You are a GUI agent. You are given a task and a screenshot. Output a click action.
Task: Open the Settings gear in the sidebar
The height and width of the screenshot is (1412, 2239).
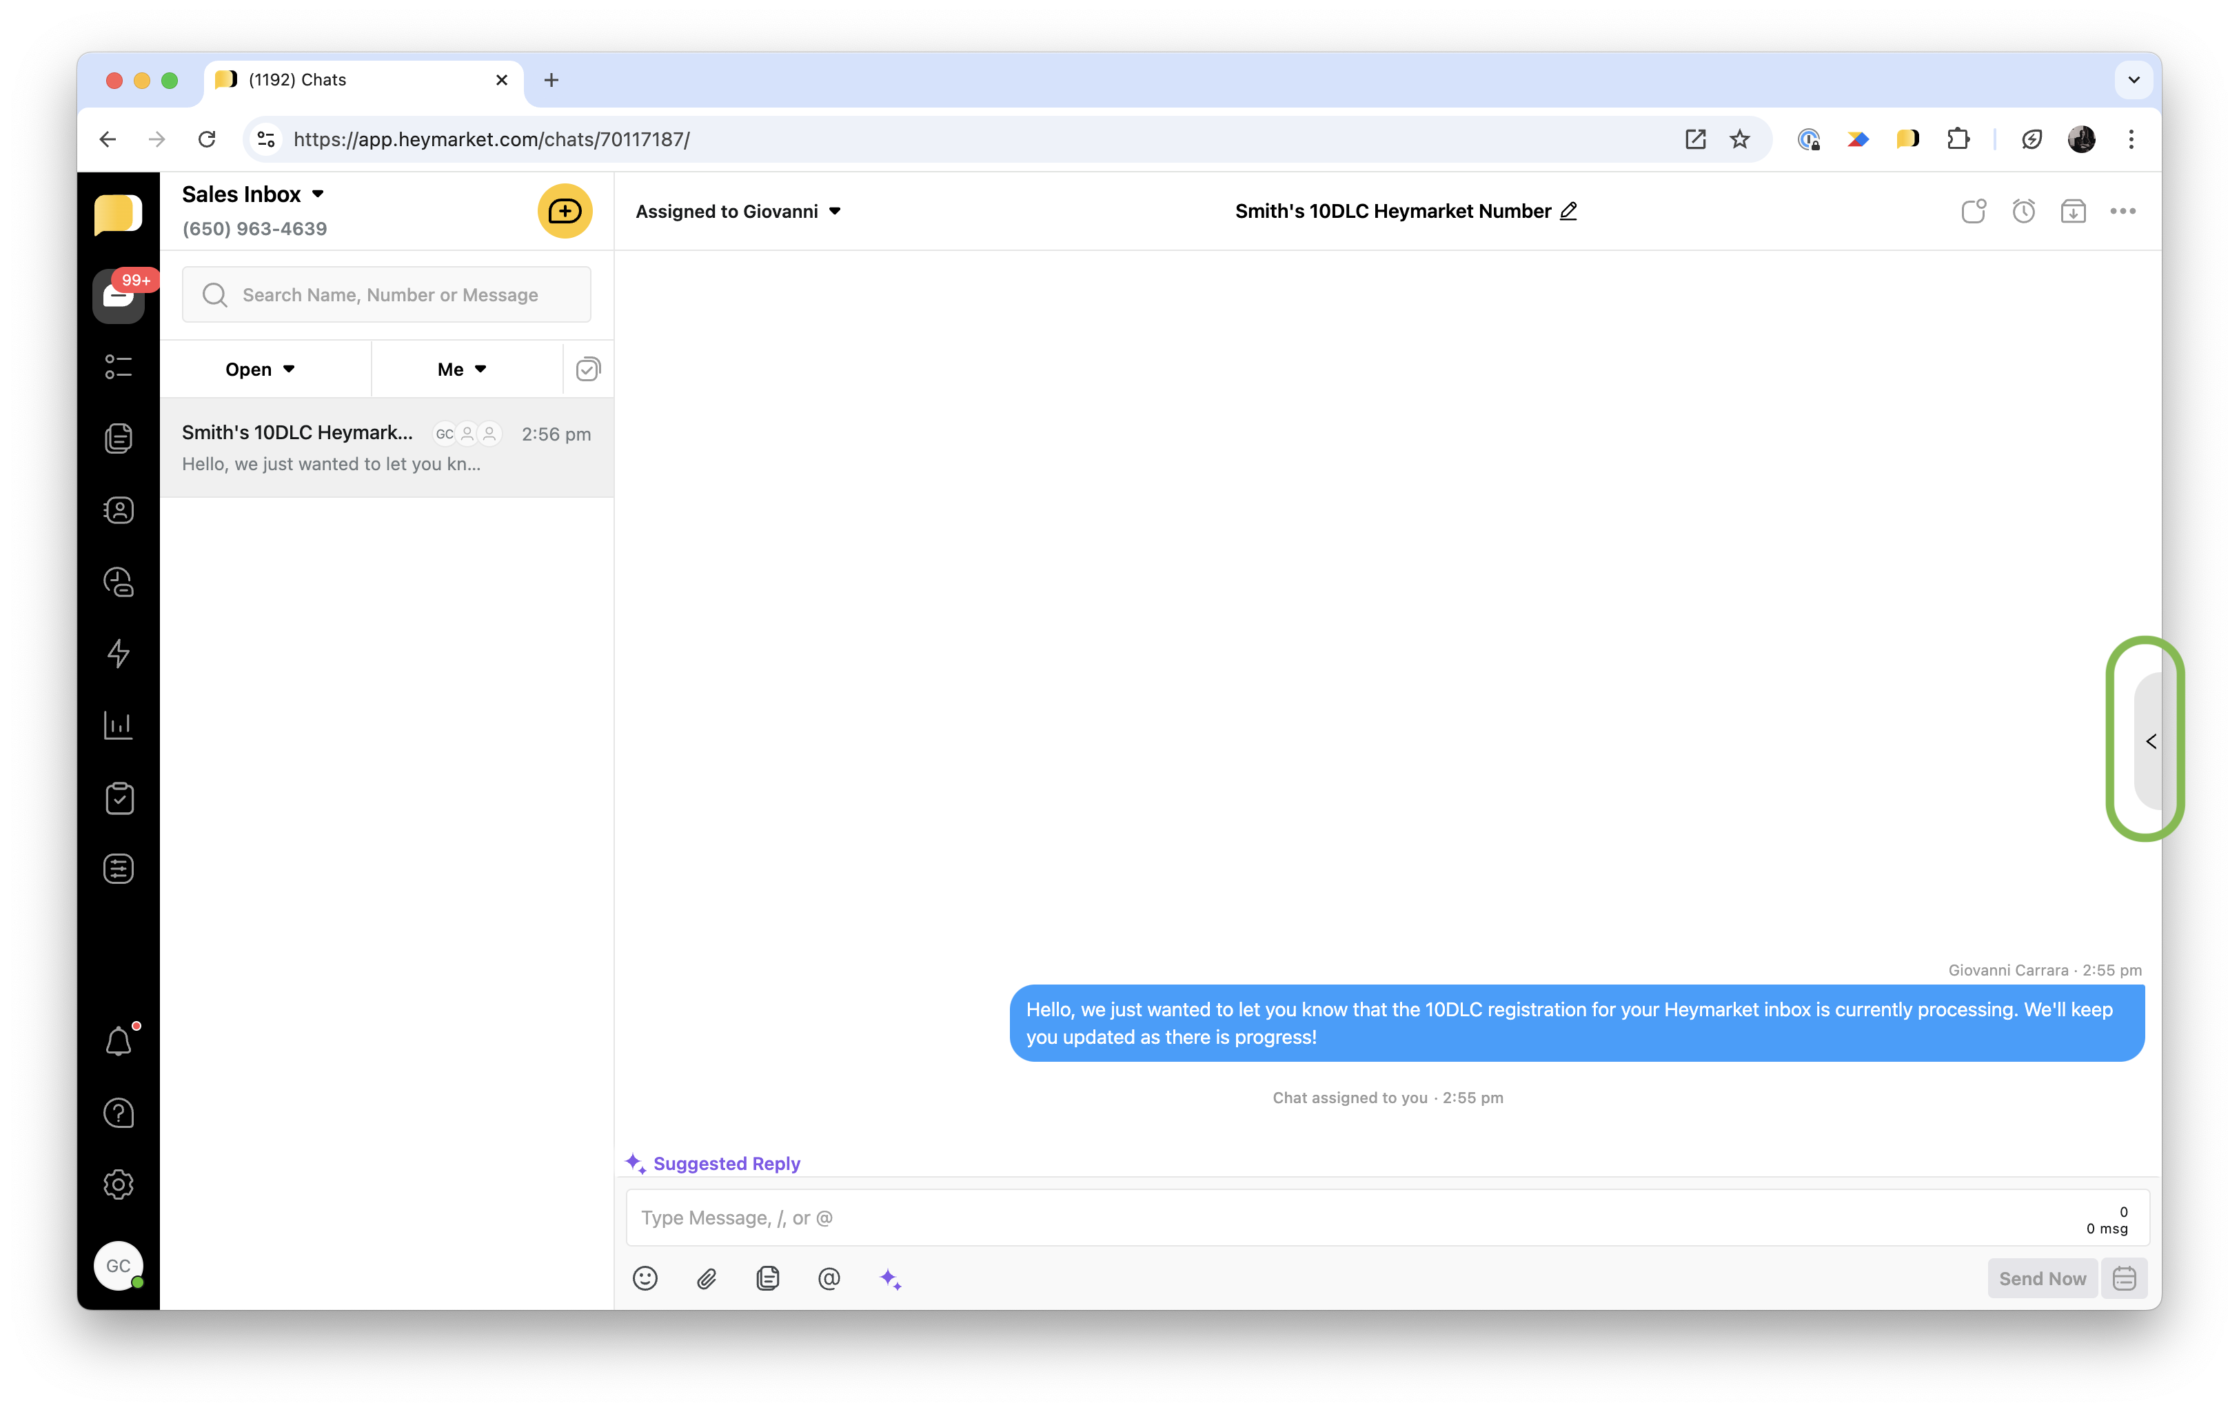point(118,1184)
